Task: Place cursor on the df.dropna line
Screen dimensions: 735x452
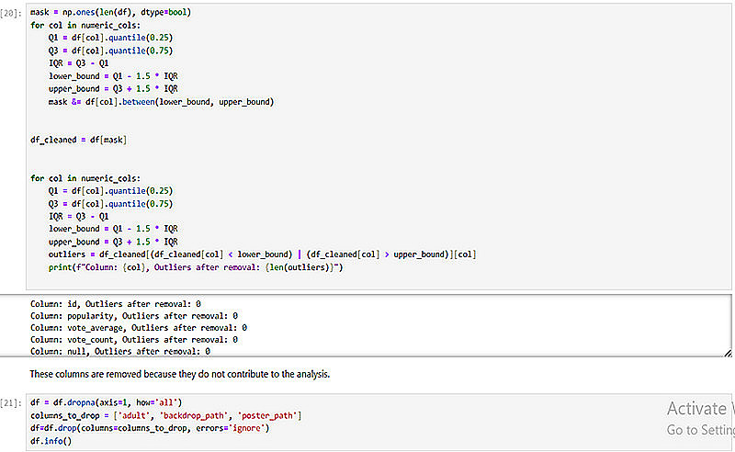Action: point(106,402)
